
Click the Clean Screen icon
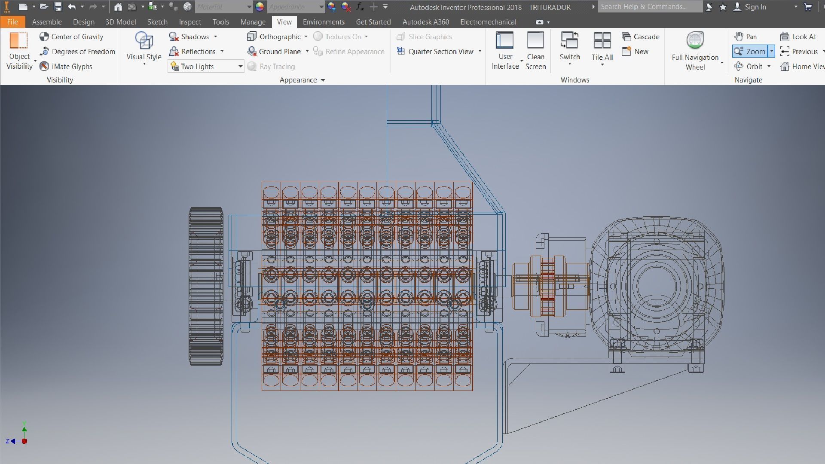point(535,41)
